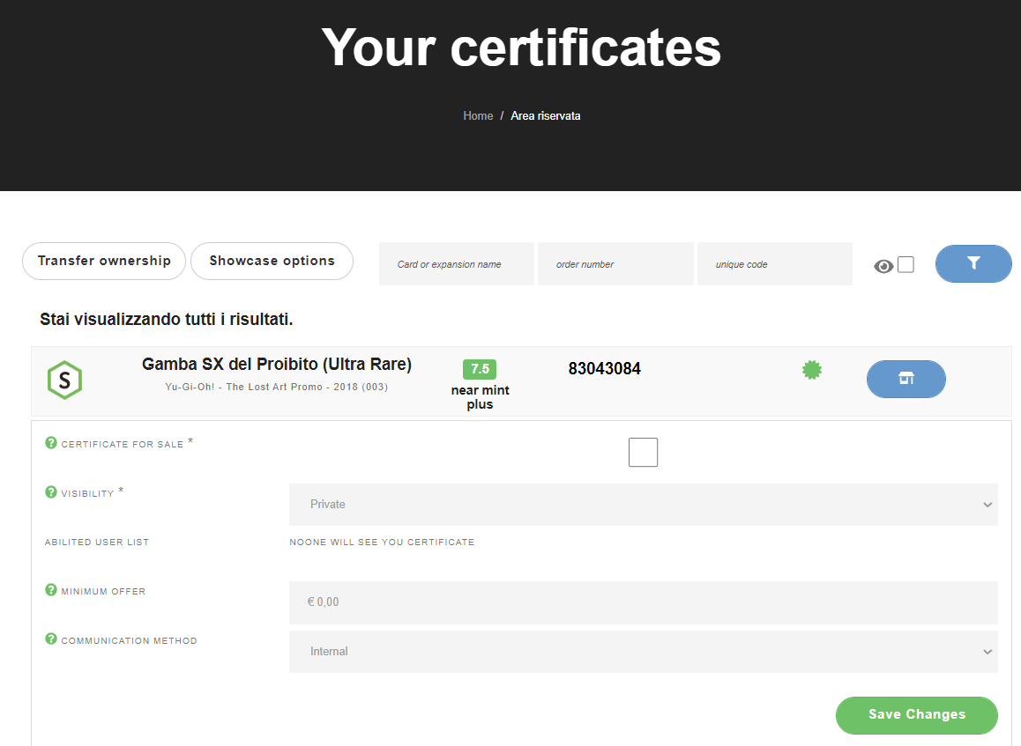This screenshot has height=746, width=1021.
Task: Focus the order number field
Action: tap(615, 264)
